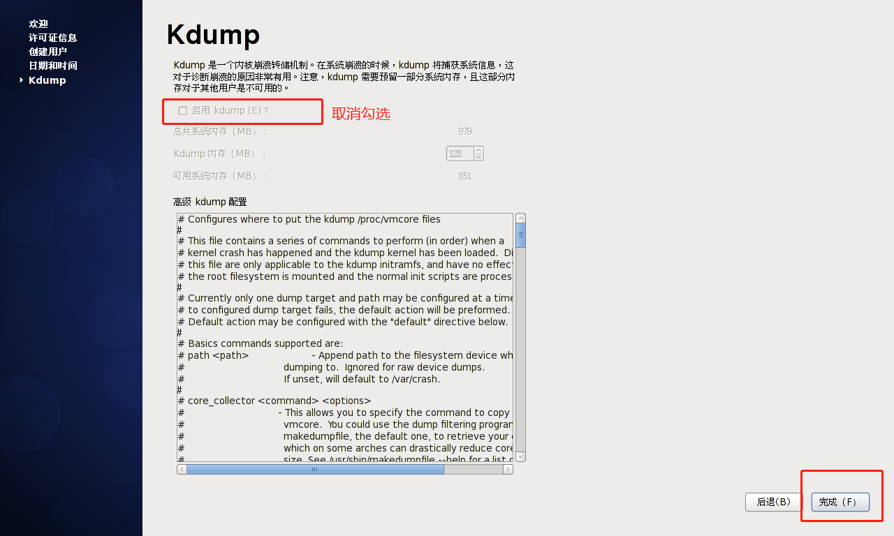
Task: Click the Kdump 内存 value field showing 128
Action: (x=460, y=154)
